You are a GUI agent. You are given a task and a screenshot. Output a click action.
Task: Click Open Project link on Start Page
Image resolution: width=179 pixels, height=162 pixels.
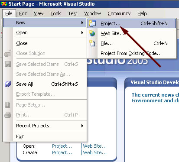(62, 146)
